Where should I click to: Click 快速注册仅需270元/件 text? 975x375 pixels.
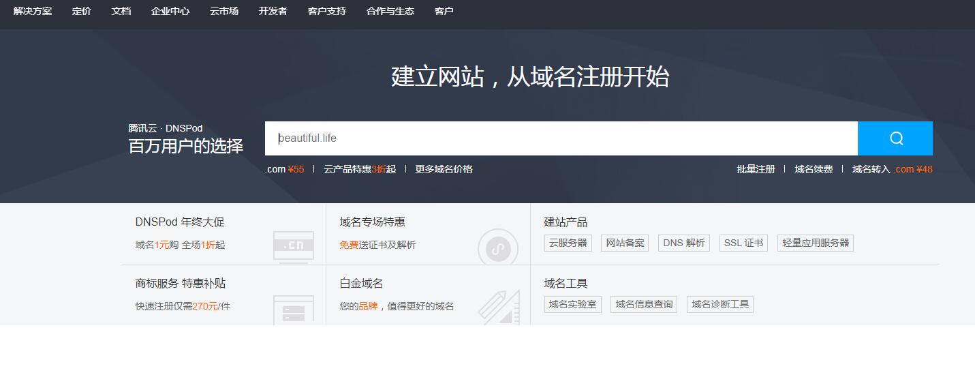tap(183, 306)
